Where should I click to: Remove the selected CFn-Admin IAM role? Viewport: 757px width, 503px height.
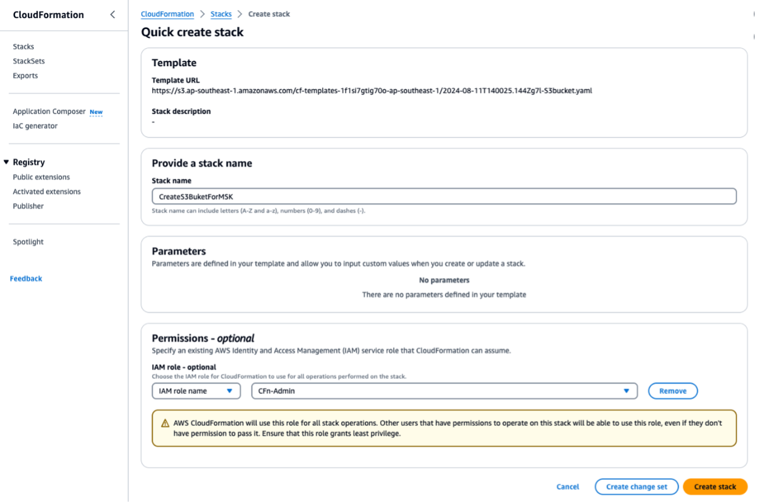(673, 390)
